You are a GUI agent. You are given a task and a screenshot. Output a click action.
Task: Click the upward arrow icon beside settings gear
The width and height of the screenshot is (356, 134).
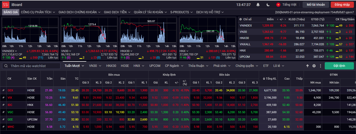(308, 66)
